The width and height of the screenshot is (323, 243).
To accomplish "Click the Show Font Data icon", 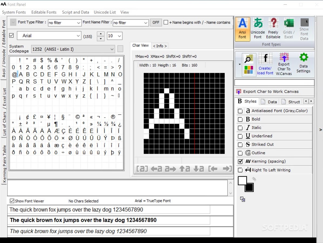I will 304,29.
